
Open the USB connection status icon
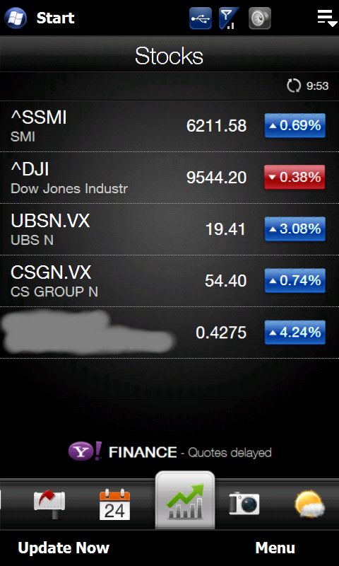click(201, 18)
